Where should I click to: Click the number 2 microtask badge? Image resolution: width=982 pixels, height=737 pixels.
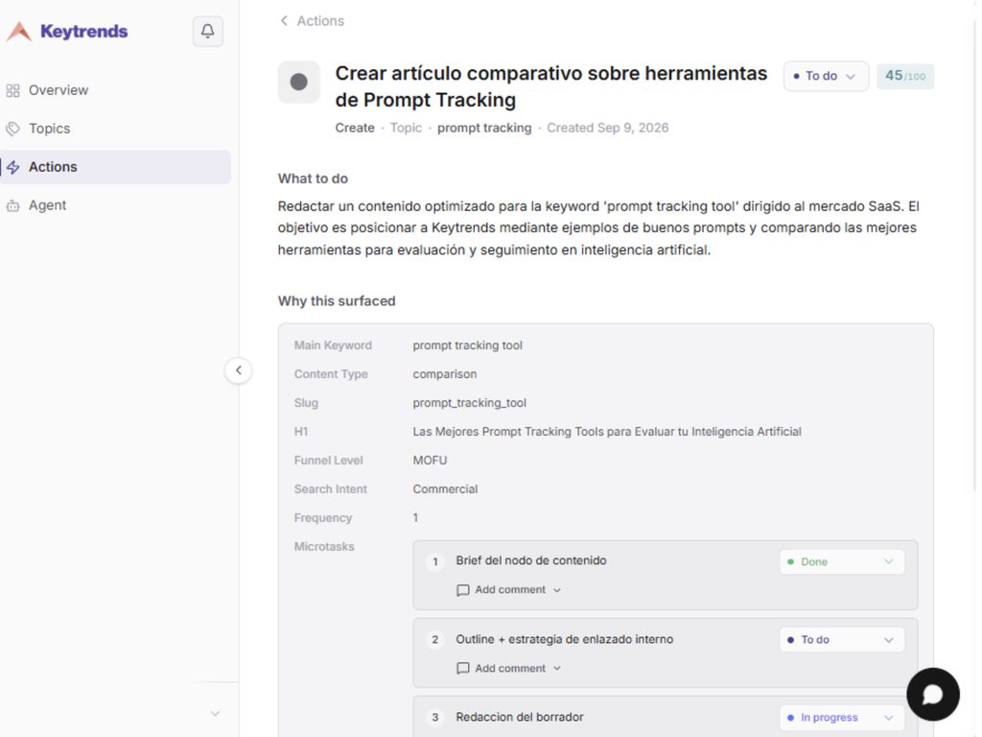pos(435,640)
